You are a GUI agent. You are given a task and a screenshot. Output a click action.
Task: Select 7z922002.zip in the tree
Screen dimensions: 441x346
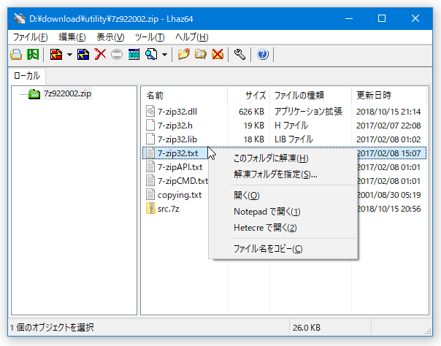[67, 93]
